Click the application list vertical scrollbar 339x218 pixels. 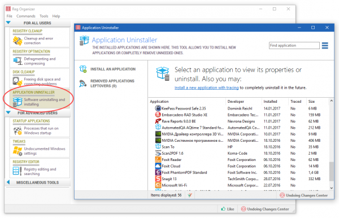pyautogui.click(x=332, y=145)
